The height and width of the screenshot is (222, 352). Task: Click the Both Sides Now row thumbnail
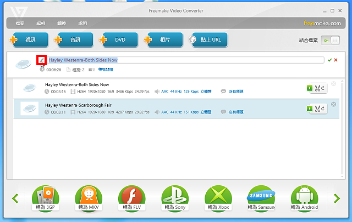pos(30,88)
